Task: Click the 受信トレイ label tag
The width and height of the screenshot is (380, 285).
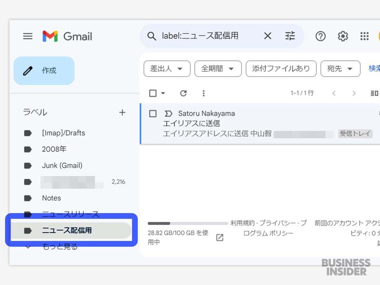Action: click(355, 133)
